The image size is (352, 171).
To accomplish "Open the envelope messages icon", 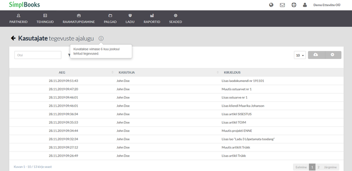I will click(283, 4).
